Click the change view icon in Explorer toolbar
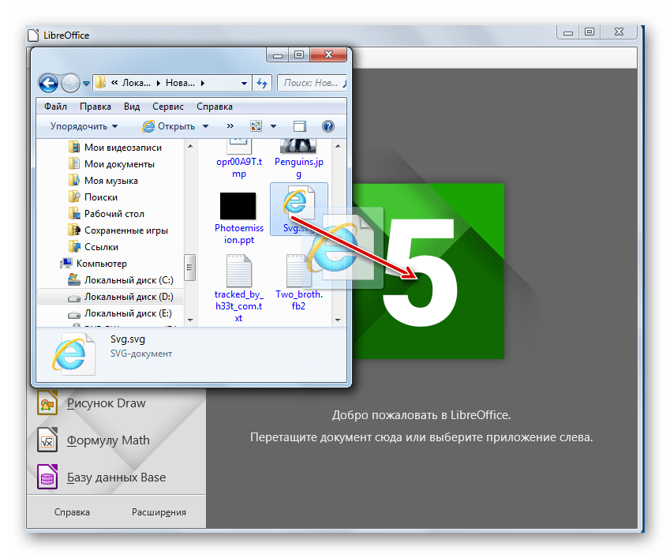The height and width of the screenshot is (558, 670). 256,126
